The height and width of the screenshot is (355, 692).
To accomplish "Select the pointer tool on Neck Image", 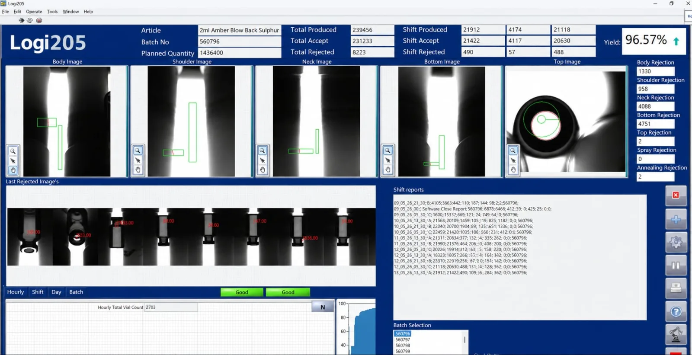I will (262, 160).
